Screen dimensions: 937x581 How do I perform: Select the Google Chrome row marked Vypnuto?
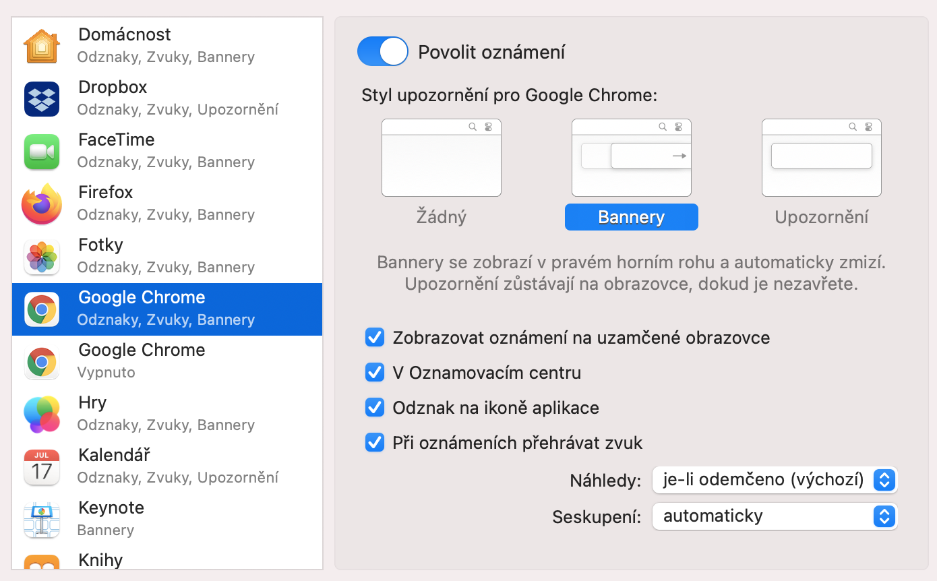[167, 361]
